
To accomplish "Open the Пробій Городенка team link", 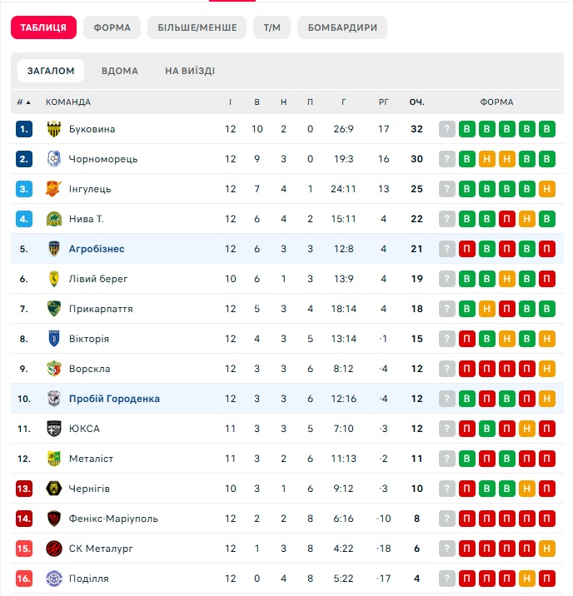I will pos(114,399).
